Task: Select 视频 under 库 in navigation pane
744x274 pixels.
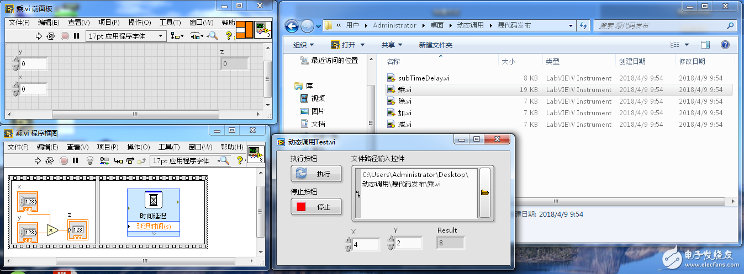Action: [318, 99]
